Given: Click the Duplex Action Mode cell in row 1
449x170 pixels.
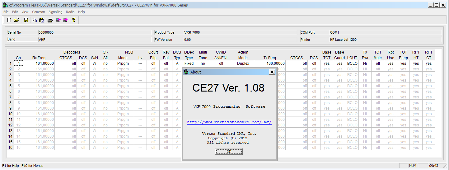Looking at the screenshot, I should click(x=243, y=64).
